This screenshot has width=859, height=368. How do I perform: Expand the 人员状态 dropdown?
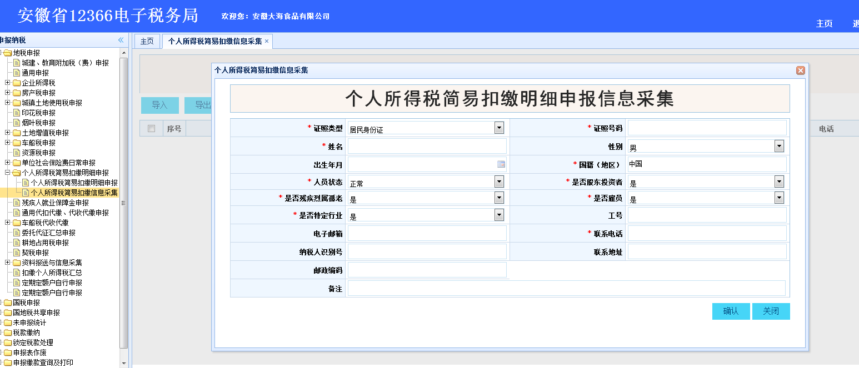[499, 182]
